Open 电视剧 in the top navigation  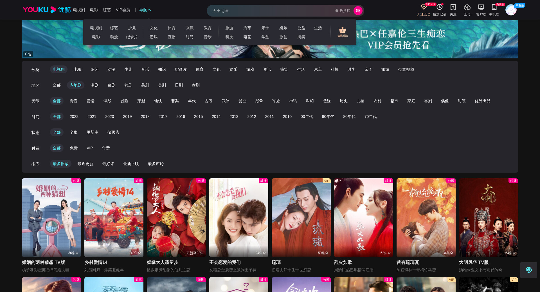coord(79,10)
